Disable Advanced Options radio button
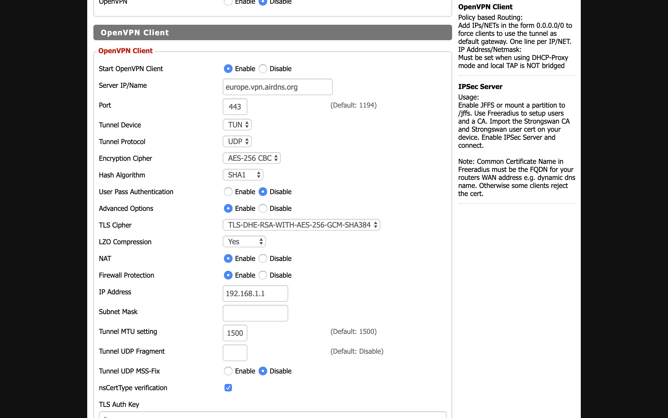This screenshot has height=418, width=668. pyautogui.click(x=263, y=208)
